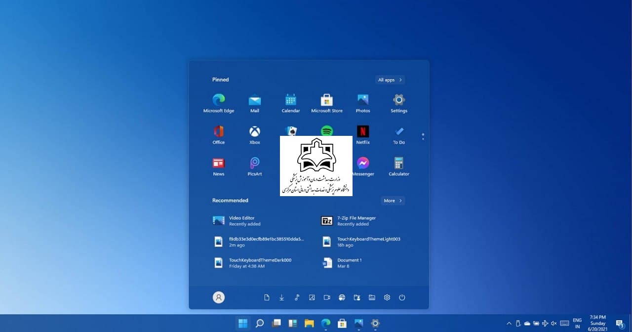Launch the Photos app from Pinned
This screenshot has width=632, height=332.
coord(363,103)
